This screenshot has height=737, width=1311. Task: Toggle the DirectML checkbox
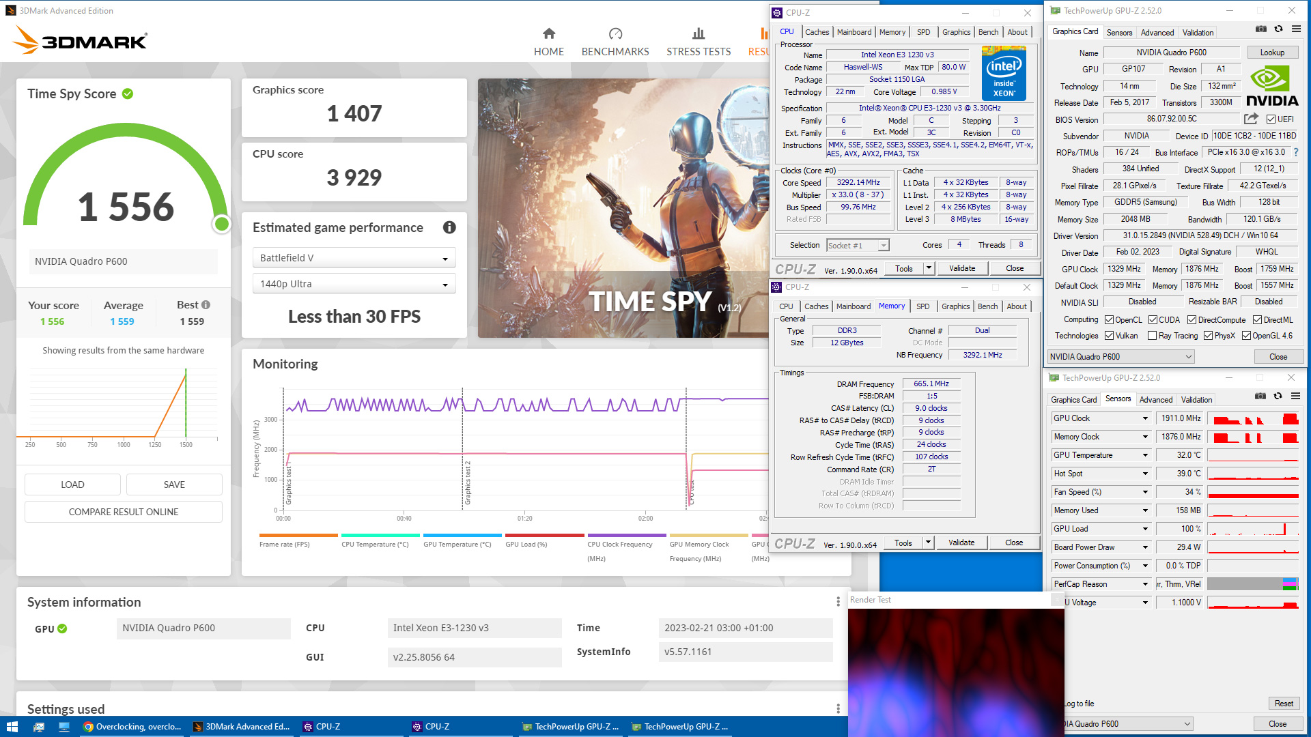tap(1257, 320)
